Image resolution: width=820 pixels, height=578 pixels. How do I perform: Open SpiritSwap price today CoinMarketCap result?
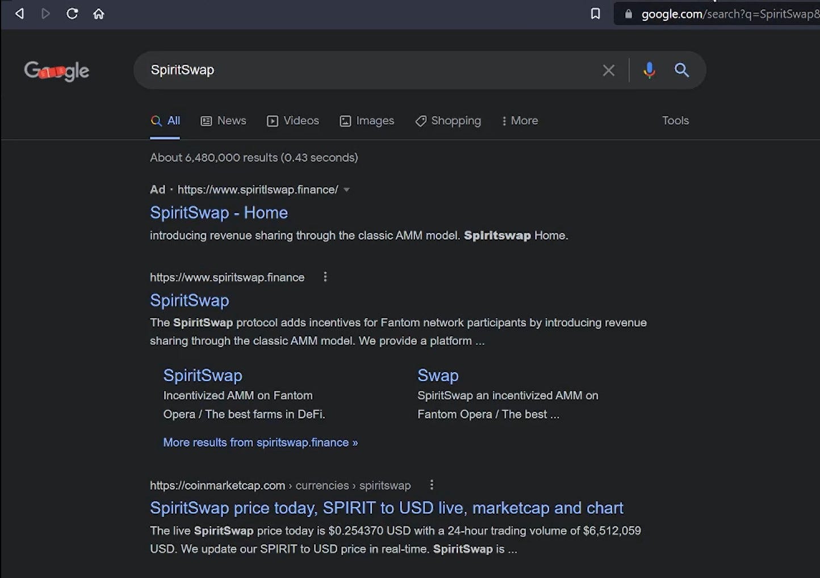tap(387, 508)
